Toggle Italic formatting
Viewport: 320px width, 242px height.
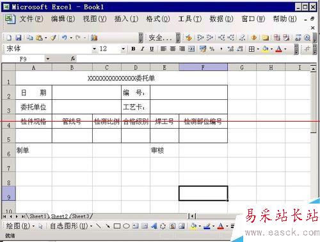pyautogui.click(x=143, y=49)
